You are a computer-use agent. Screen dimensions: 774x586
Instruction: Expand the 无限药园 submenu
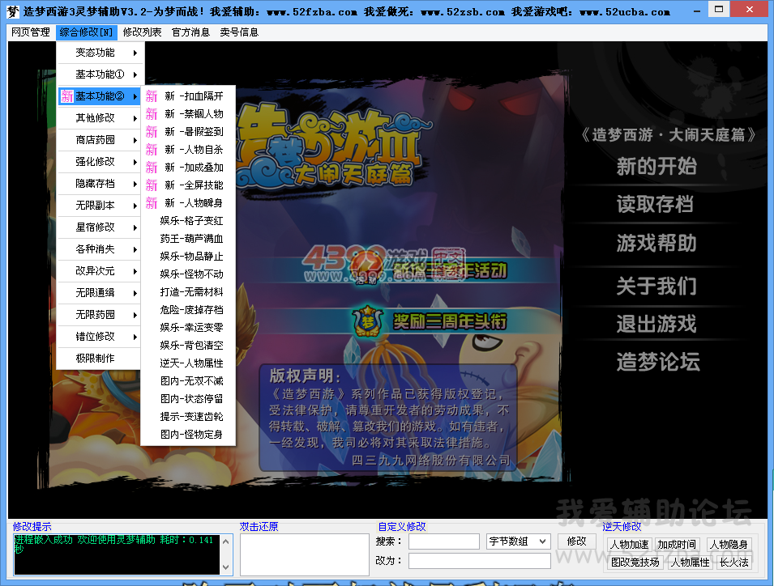pyautogui.click(x=100, y=314)
